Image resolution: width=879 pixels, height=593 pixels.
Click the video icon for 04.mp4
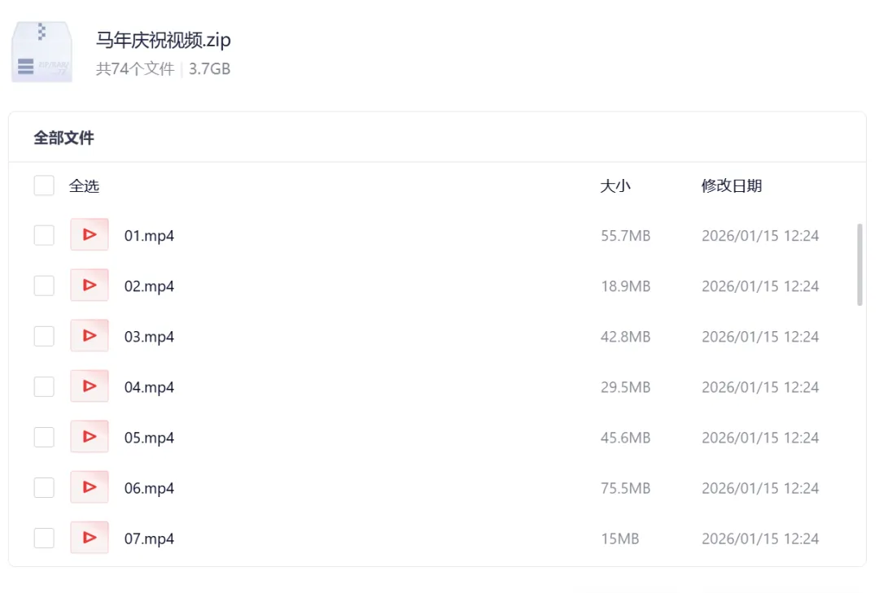click(90, 386)
